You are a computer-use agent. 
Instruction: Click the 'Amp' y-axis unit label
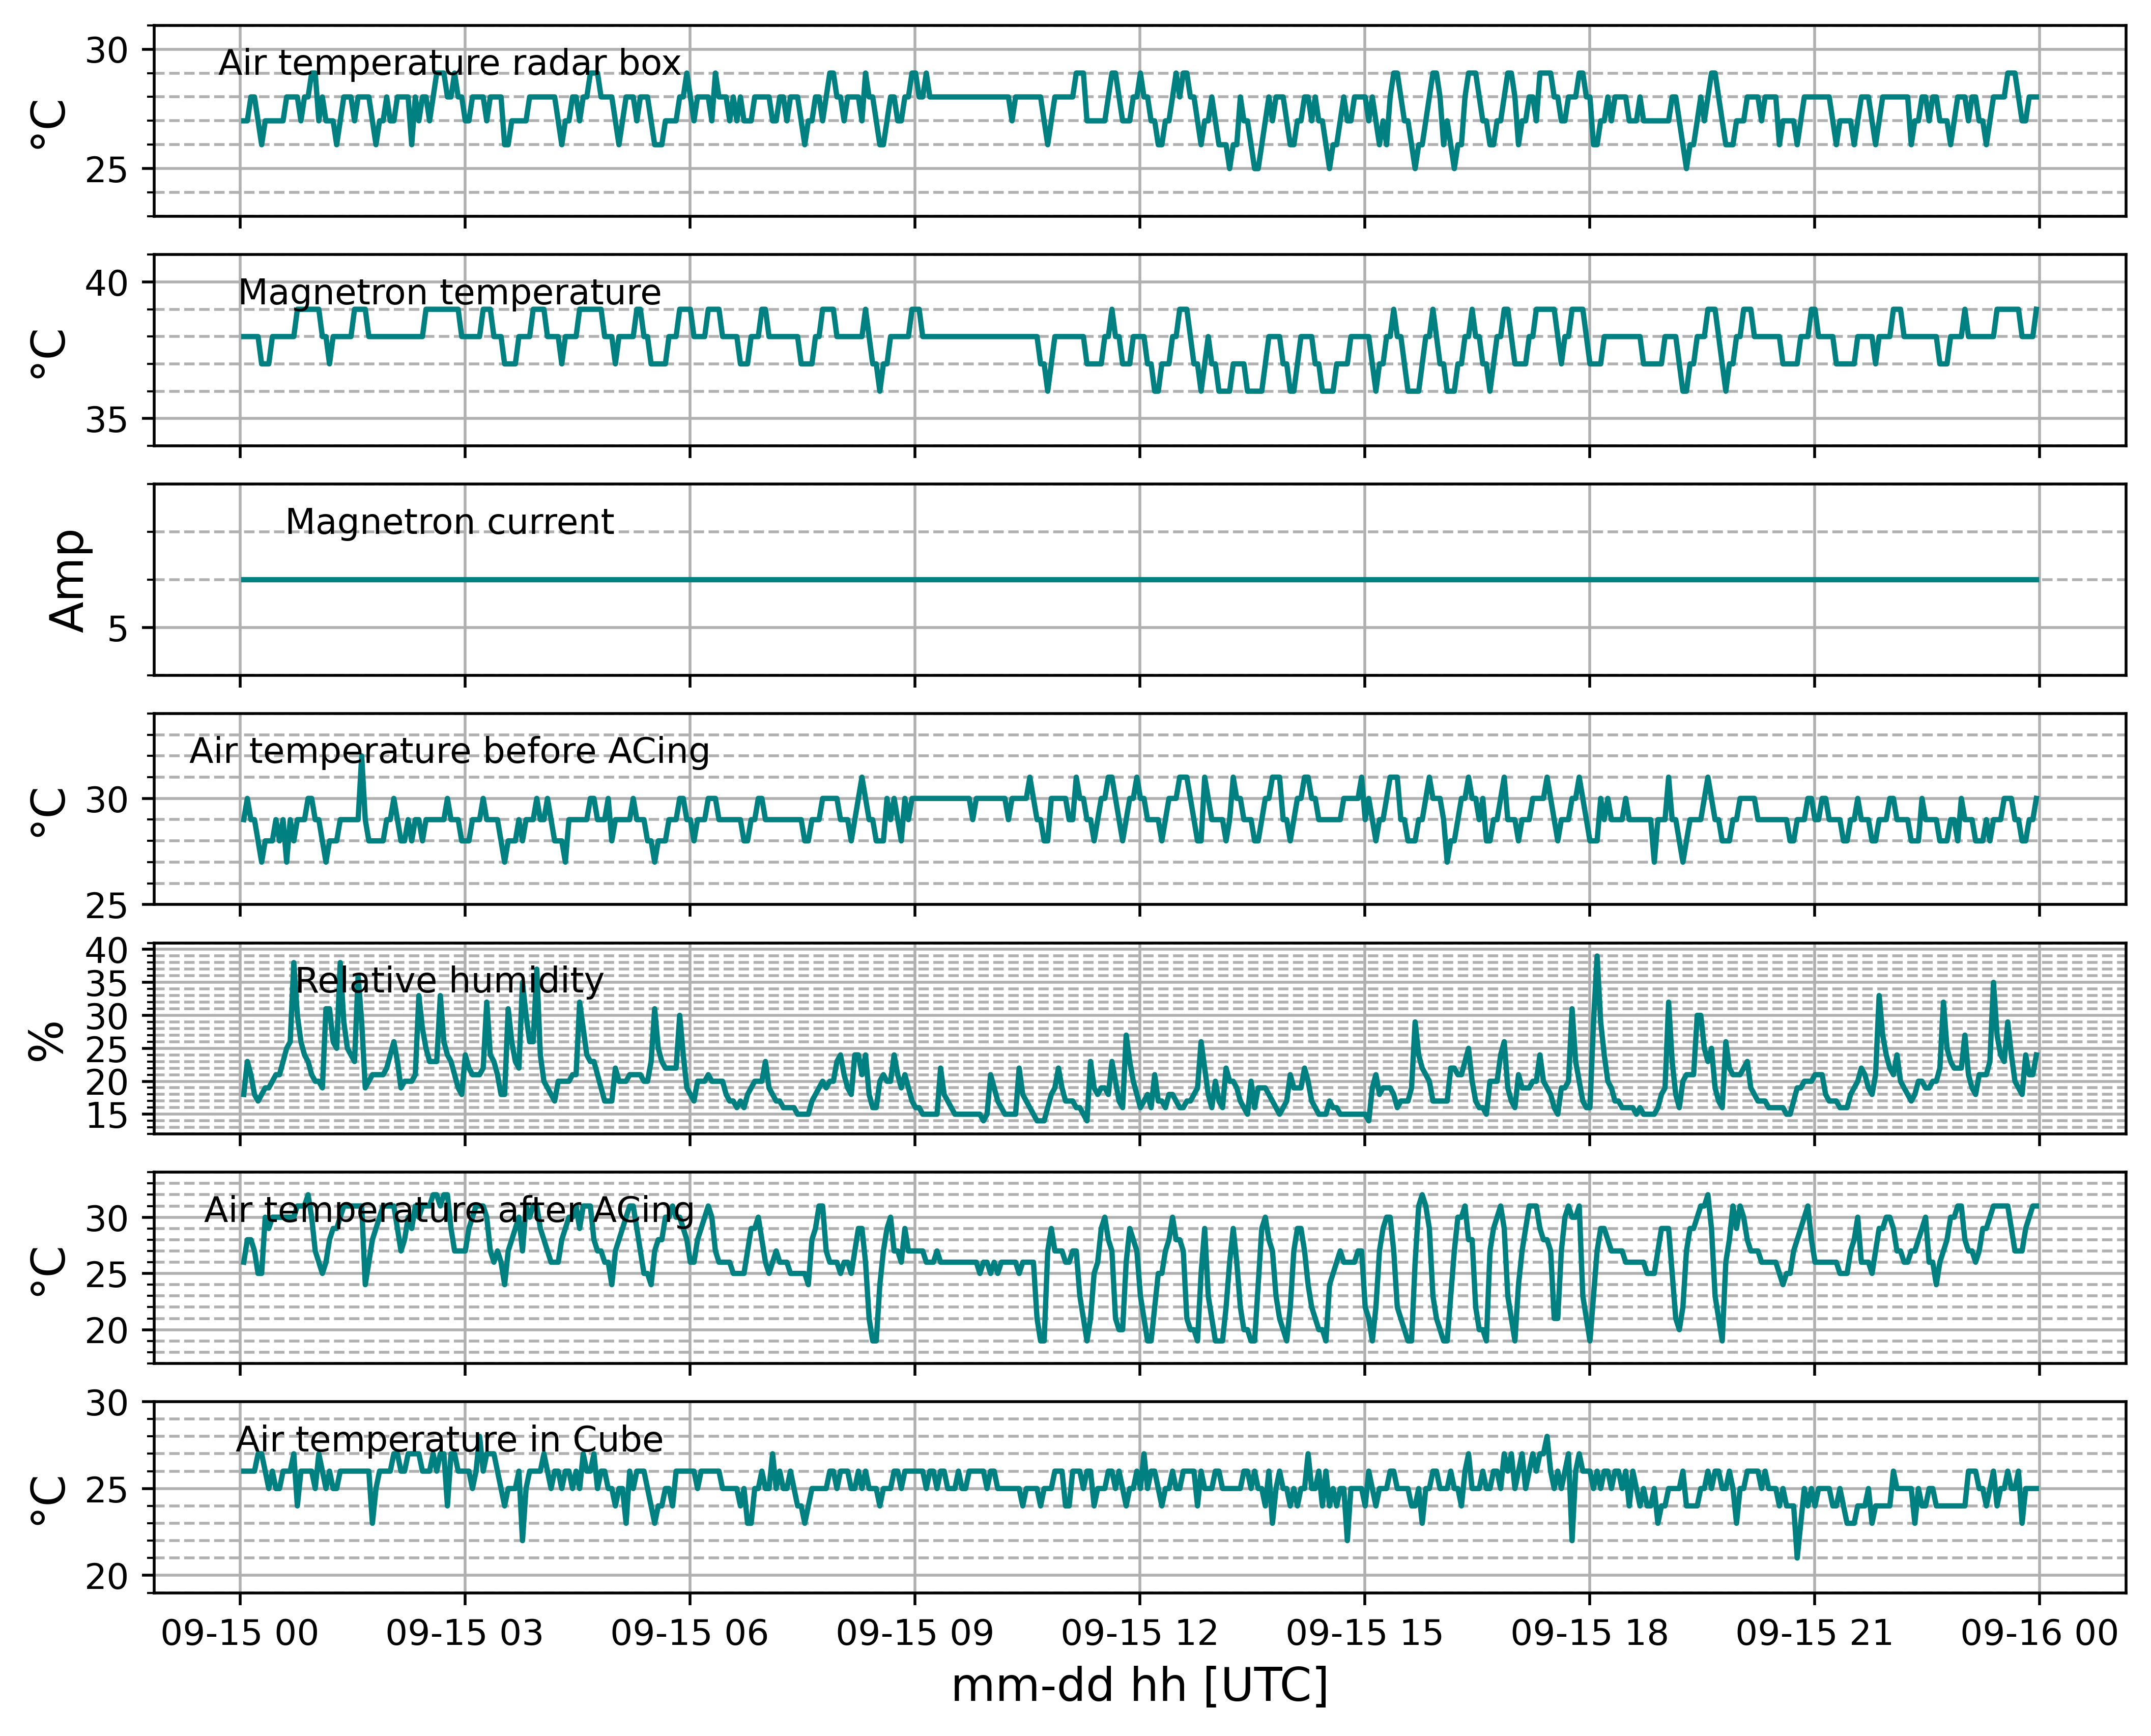point(67,580)
